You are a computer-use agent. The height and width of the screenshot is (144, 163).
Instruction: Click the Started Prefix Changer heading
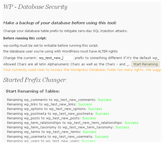35,80
